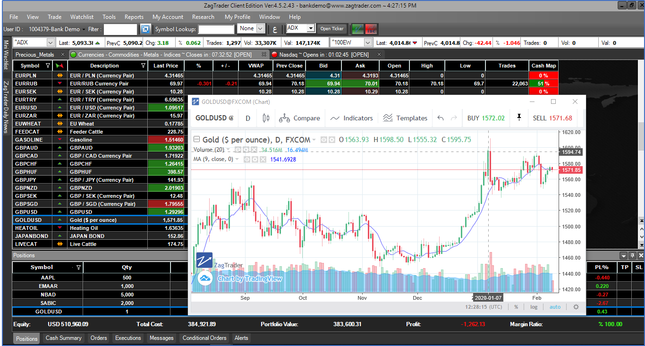Close the Precious_Metals tab

tap(63, 55)
